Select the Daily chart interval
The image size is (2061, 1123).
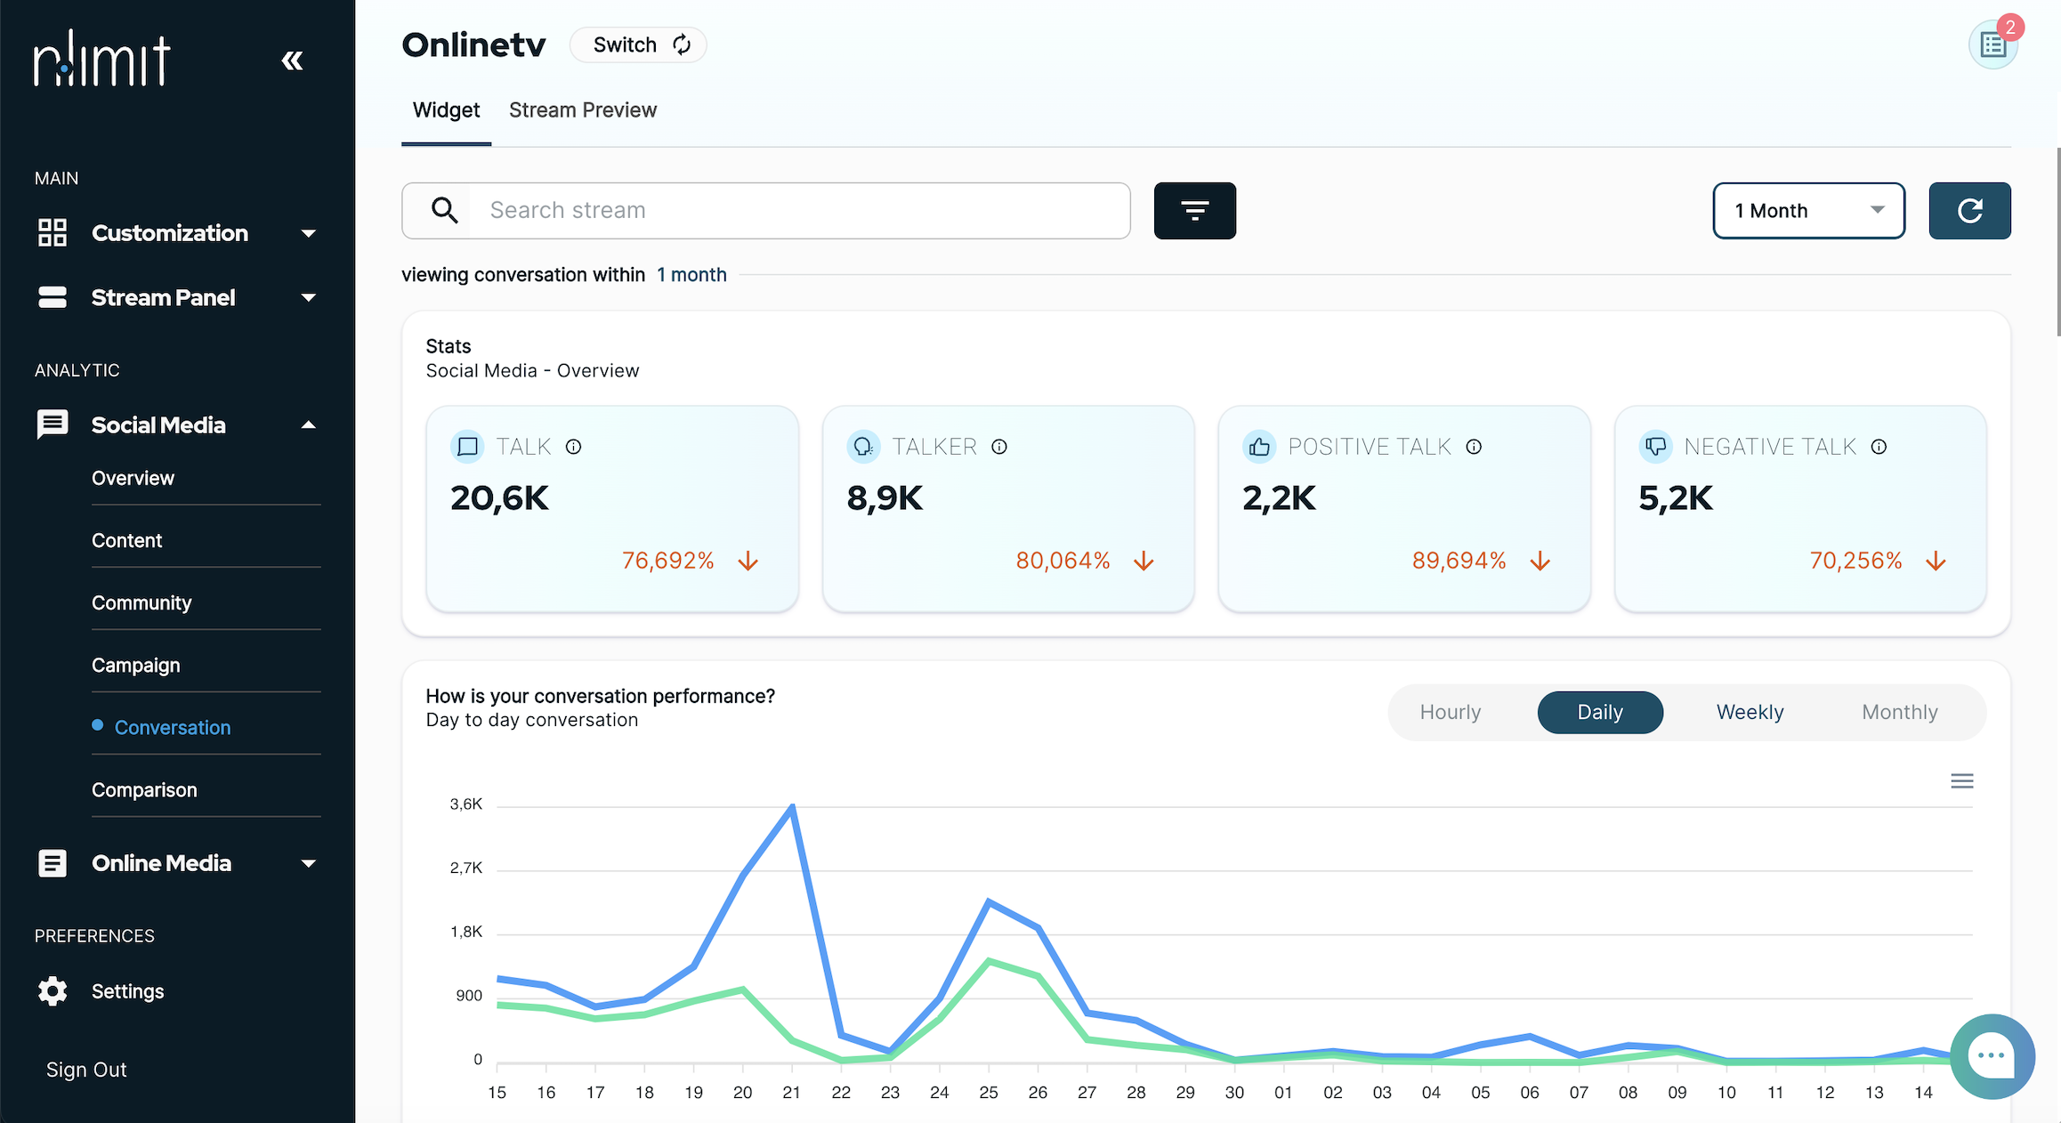(x=1600, y=712)
